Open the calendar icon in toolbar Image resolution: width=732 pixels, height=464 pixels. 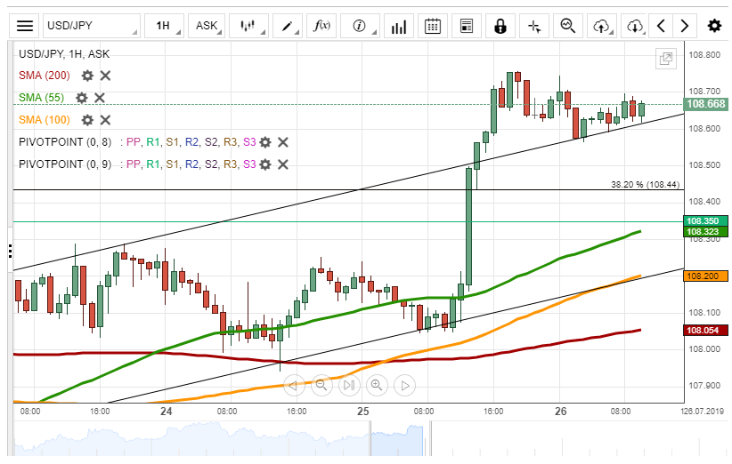pyautogui.click(x=433, y=26)
